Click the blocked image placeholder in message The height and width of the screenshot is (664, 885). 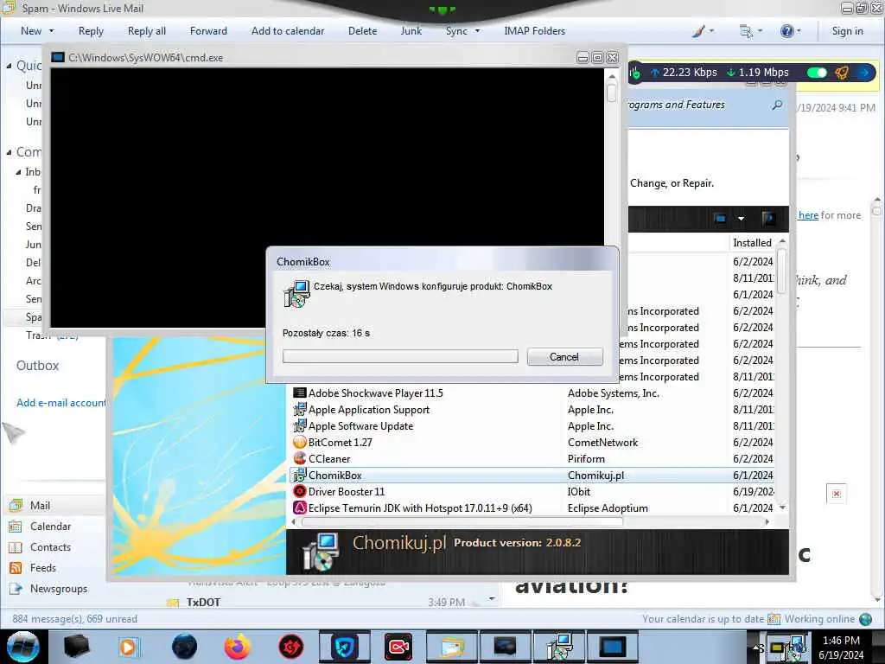(x=837, y=494)
